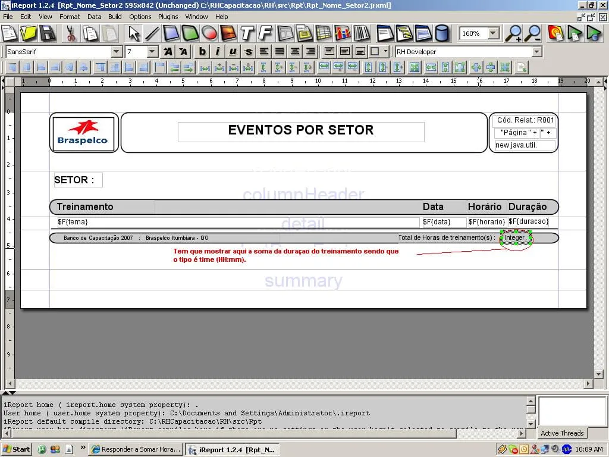Select the SETOR : label element
This screenshot has width=609, height=457.
(x=78, y=180)
